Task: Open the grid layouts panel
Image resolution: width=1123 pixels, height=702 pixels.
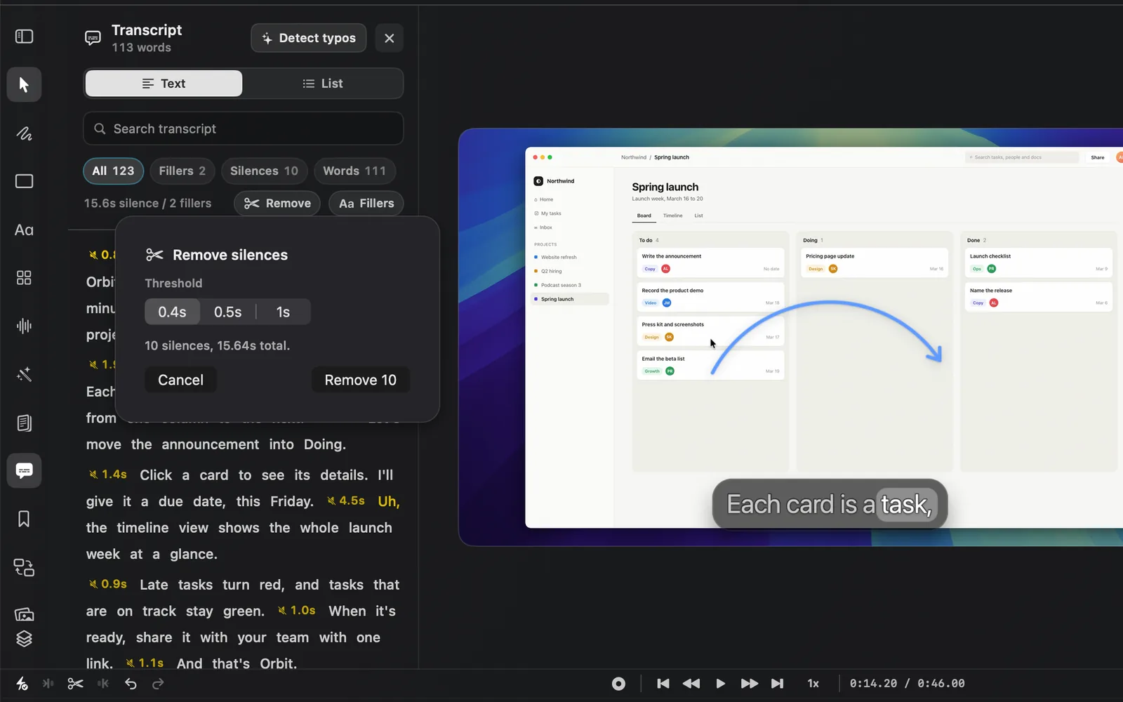Action: point(24,278)
